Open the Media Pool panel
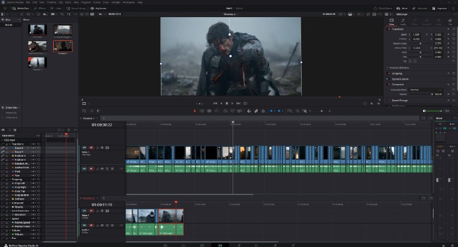 [x=21, y=9]
